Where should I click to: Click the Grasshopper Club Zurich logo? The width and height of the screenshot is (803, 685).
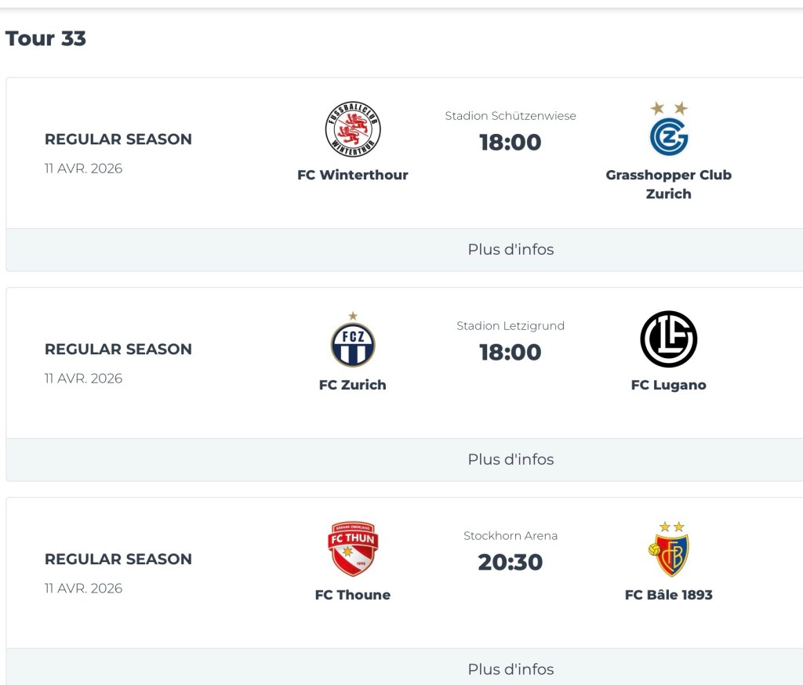(x=669, y=131)
